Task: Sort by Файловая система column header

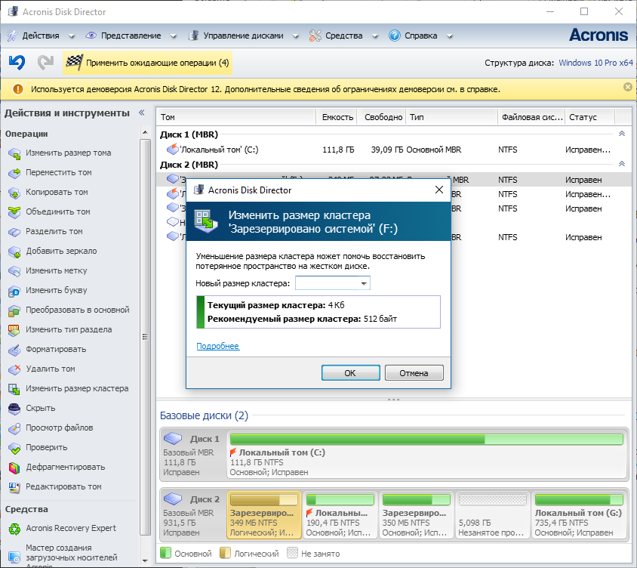Action: 531,117
